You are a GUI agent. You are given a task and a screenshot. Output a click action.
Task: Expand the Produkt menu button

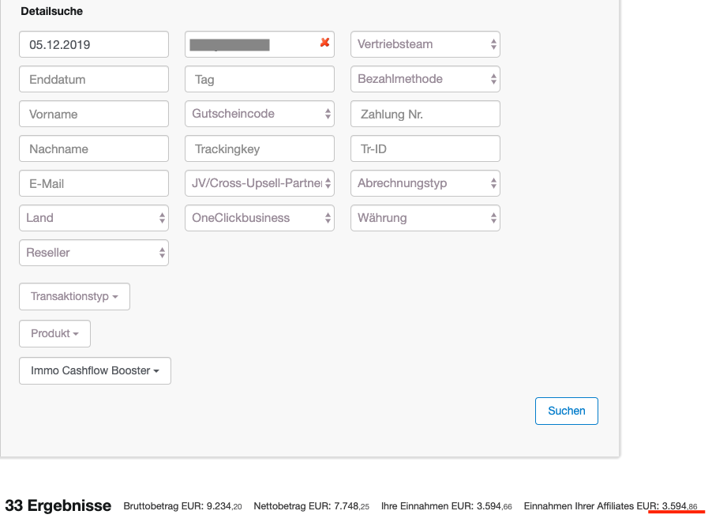click(x=54, y=334)
